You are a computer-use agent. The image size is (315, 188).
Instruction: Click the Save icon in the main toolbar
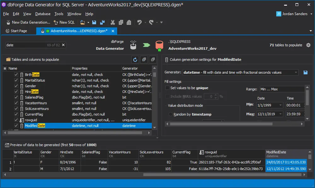click(x=94, y=22)
